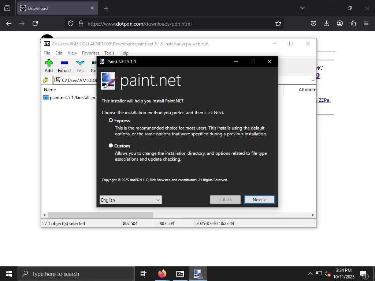Click the Next button in installer

click(259, 199)
